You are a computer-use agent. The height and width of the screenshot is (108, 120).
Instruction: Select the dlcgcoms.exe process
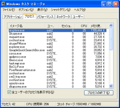pos(58,87)
